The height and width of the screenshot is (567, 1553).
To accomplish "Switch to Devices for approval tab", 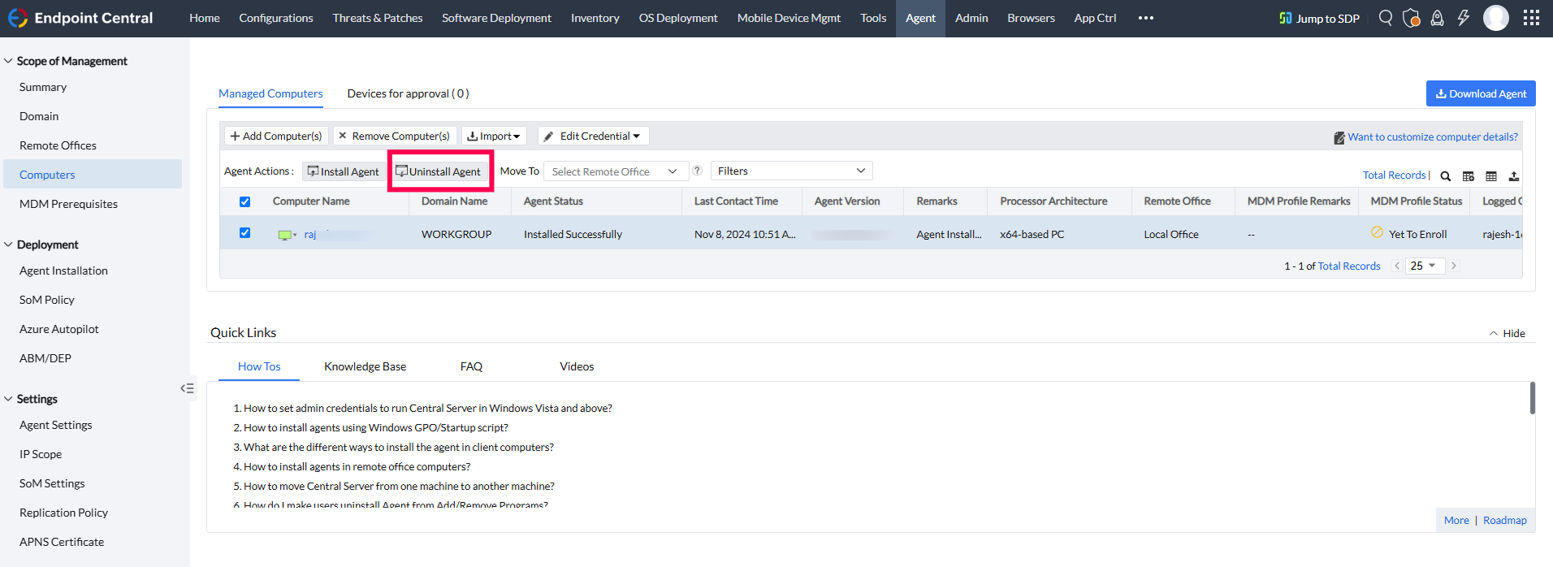I will tap(408, 93).
